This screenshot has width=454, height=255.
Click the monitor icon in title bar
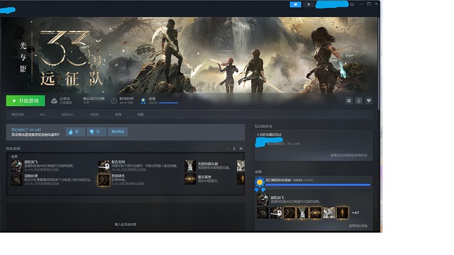(352, 5)
